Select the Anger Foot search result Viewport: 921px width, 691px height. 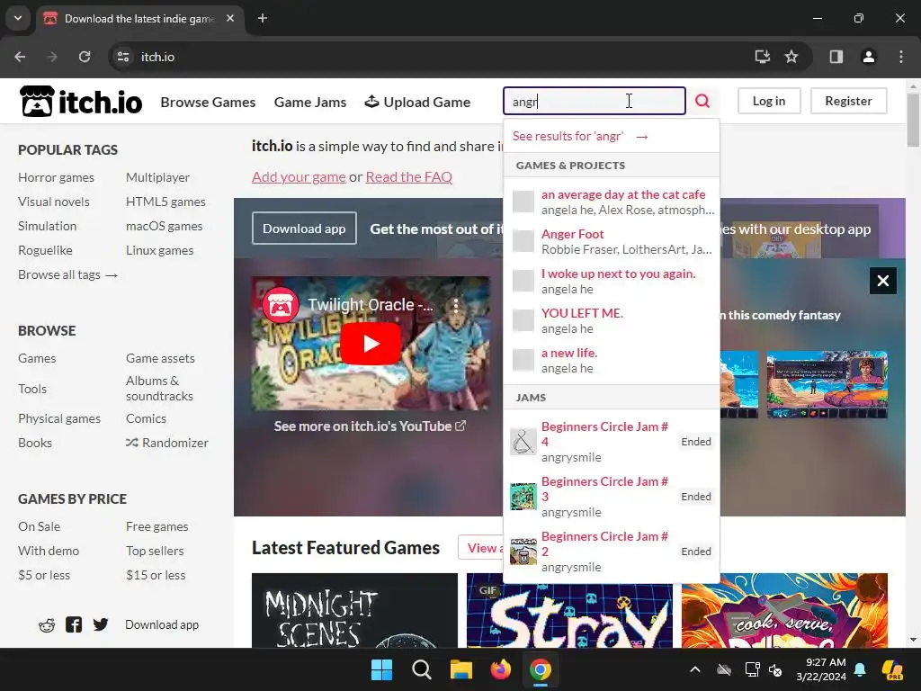[612, 241]
